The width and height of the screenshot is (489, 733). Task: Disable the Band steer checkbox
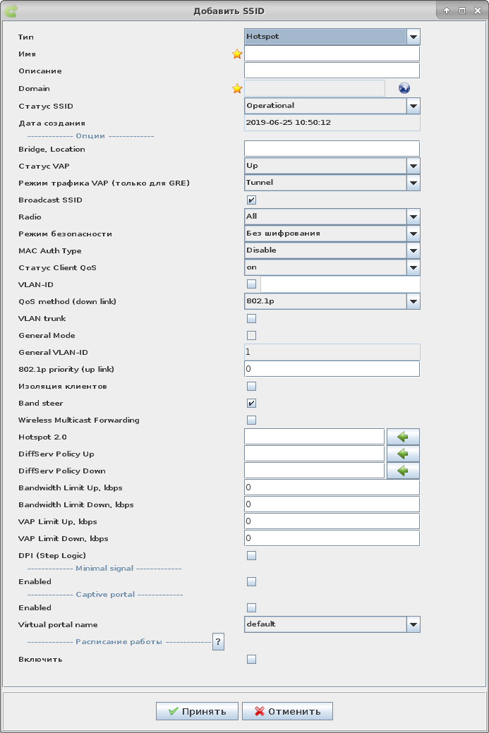coord(251,404)
